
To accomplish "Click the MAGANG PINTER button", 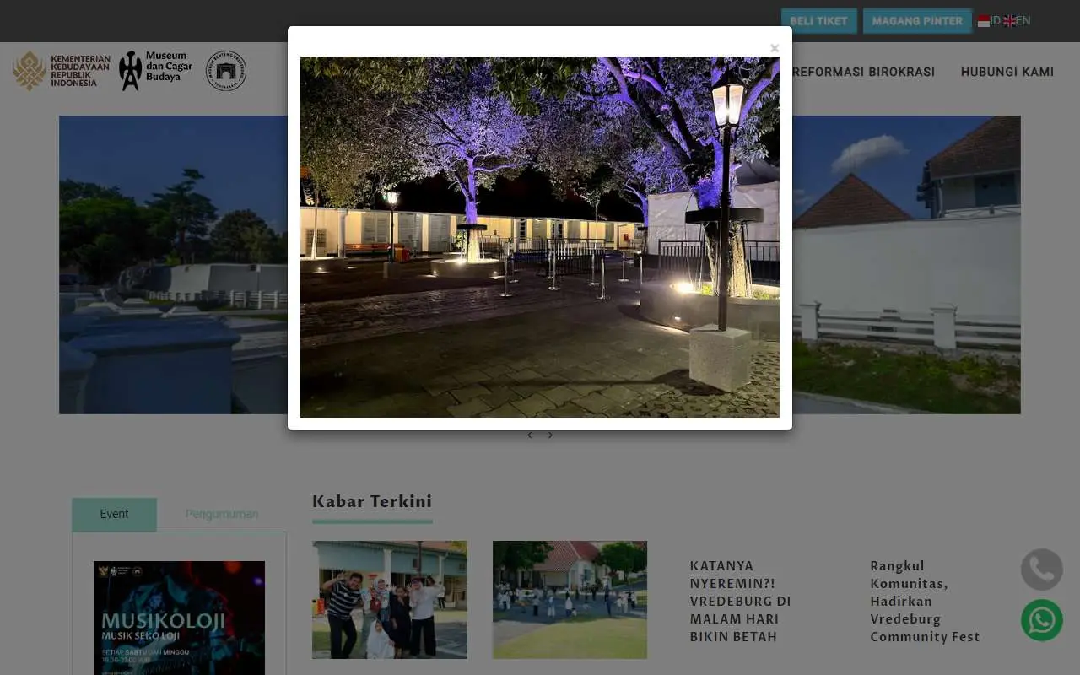I will tap(917, 21).
